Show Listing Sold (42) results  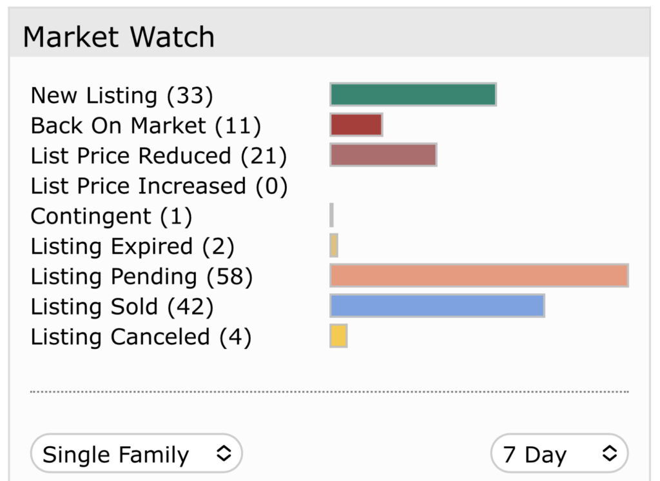[x=122, y=307]
